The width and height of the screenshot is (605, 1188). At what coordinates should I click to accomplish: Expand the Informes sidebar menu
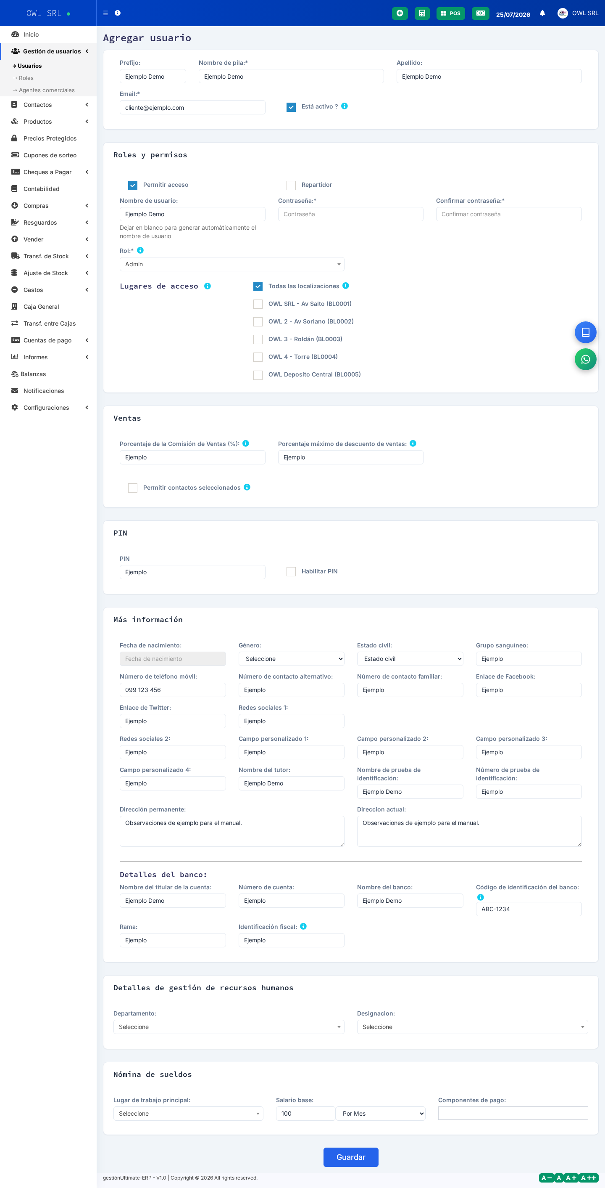click(48, 357)
